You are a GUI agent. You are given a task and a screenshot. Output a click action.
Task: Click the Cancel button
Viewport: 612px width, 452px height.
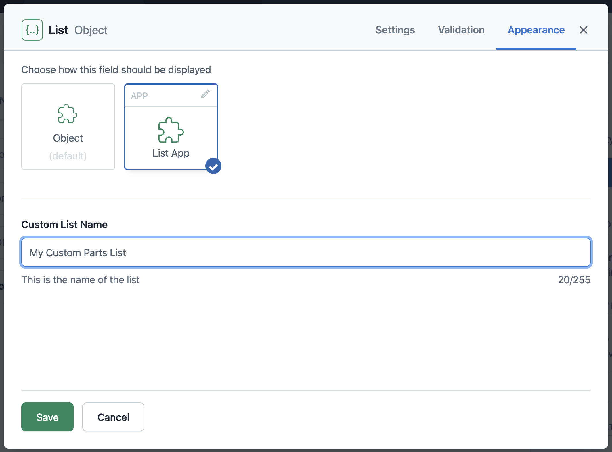pyautogui.click(x=113, y=417)
